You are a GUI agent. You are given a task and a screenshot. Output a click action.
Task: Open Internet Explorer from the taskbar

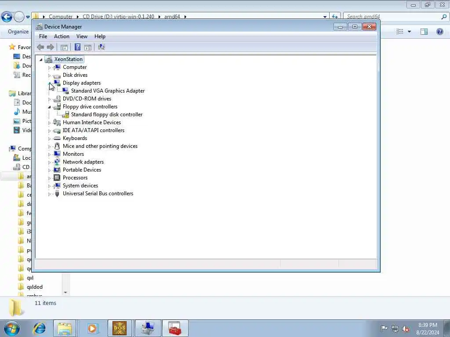pyautogui.click(x=39, y=328)
